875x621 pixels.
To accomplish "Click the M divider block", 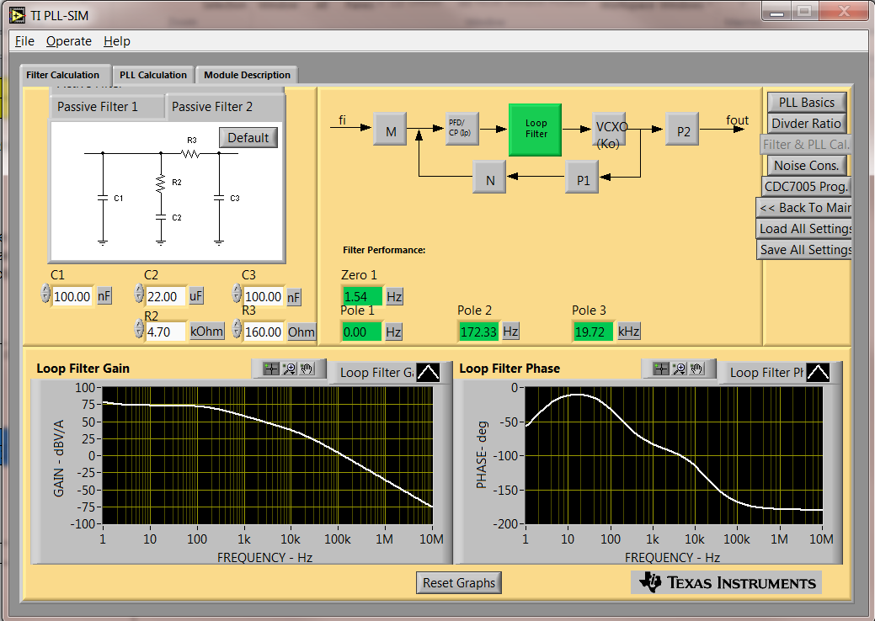I will point(390,130).
